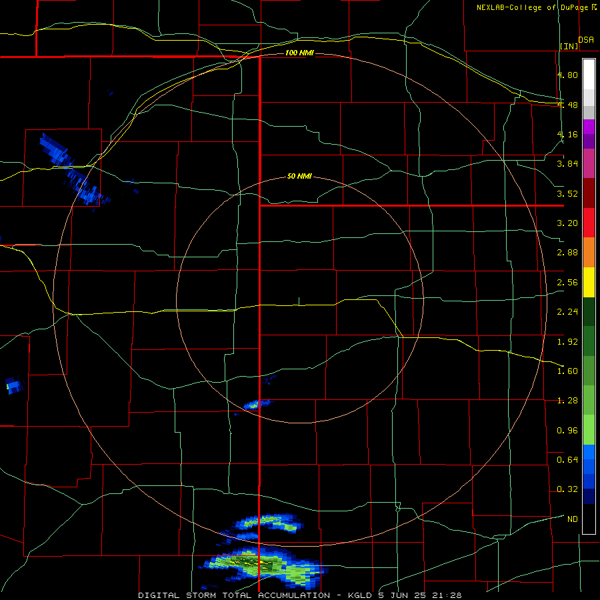Click the 1.28 legend value
Screen dimensions: 600x600
[567, 401]
